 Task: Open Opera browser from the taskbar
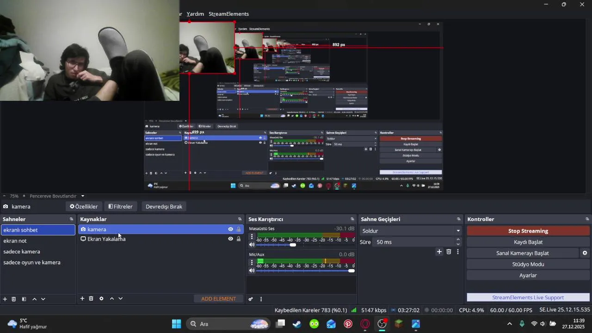[365, 324]
